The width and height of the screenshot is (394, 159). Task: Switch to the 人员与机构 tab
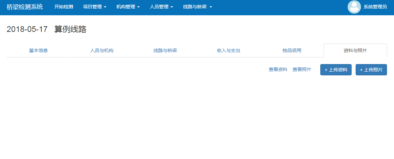[x=102, y=51]
